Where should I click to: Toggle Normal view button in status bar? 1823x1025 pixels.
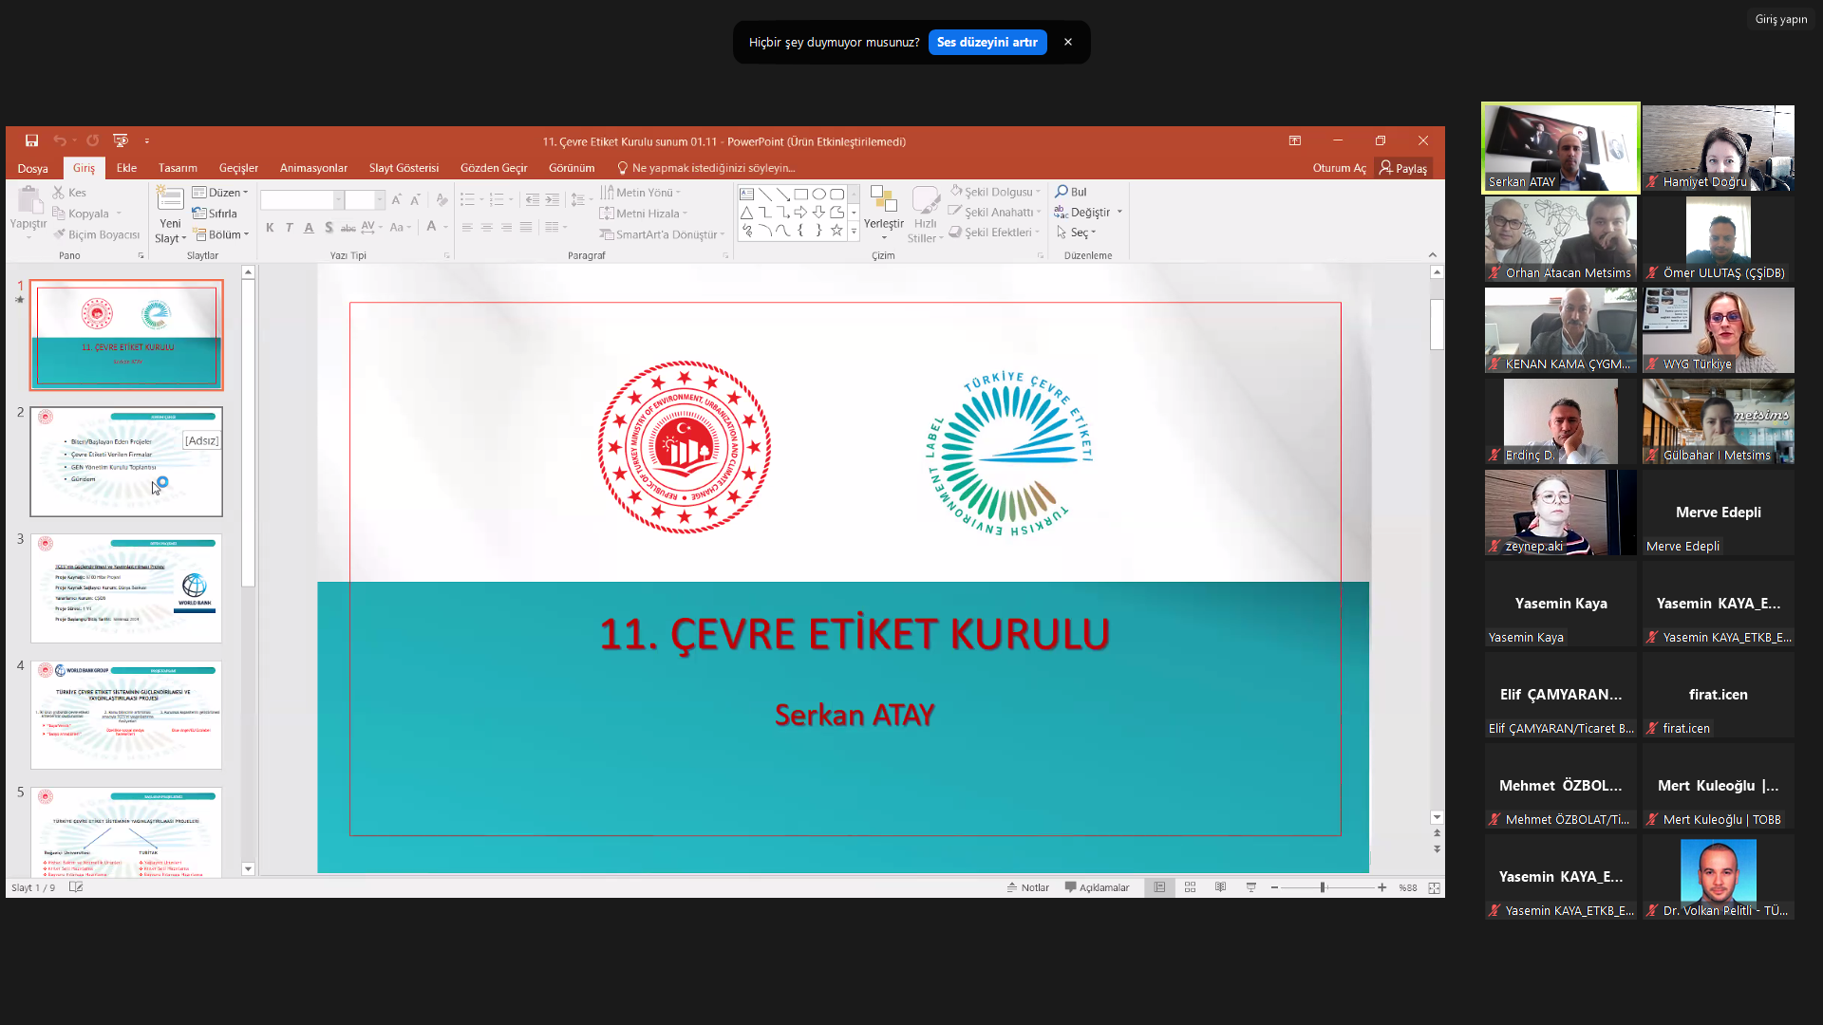tap(1159, 887)
